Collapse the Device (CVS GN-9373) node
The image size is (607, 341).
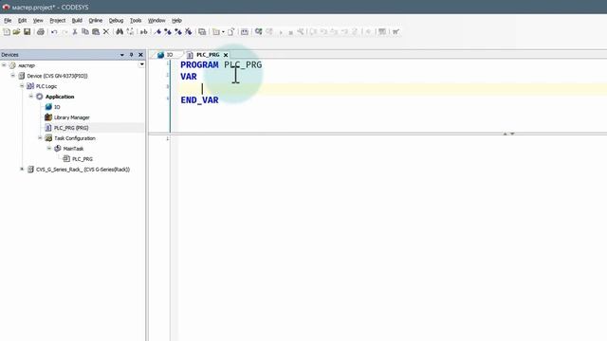pyautogui.click(x=13, y=76)
